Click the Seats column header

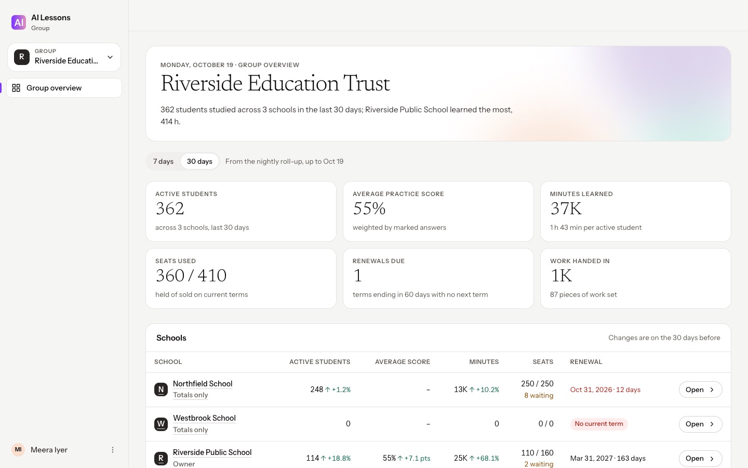coord(543,362)
